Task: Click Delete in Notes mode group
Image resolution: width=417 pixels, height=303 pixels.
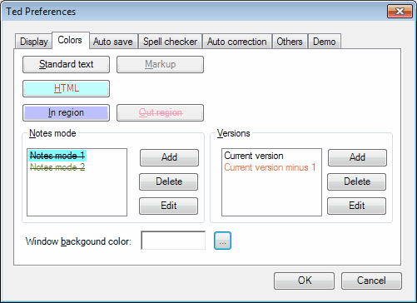Action: (169, 181)
